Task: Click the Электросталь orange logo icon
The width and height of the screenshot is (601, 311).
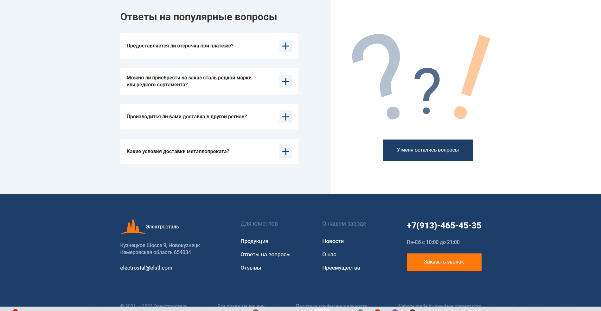Action: coord(132,227)
